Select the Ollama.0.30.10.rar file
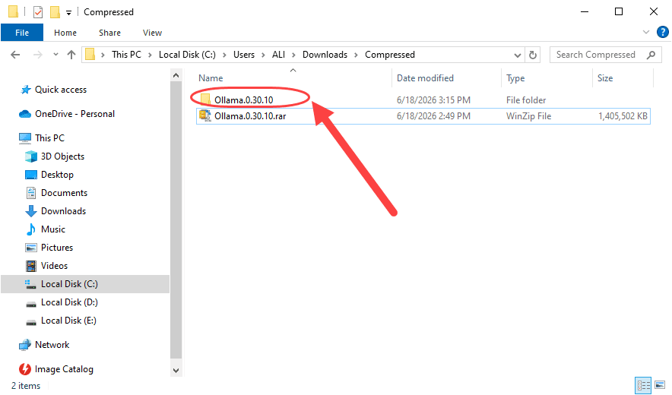 pyautogui.click(x=250, y=116)
